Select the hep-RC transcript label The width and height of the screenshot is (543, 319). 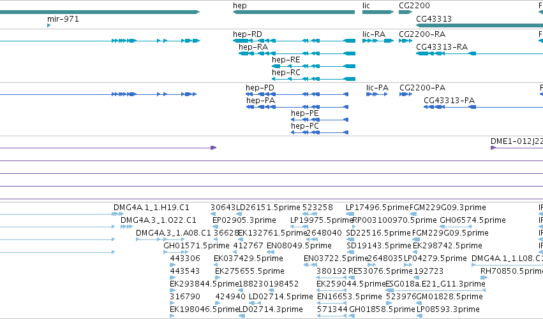coord(286,73)
